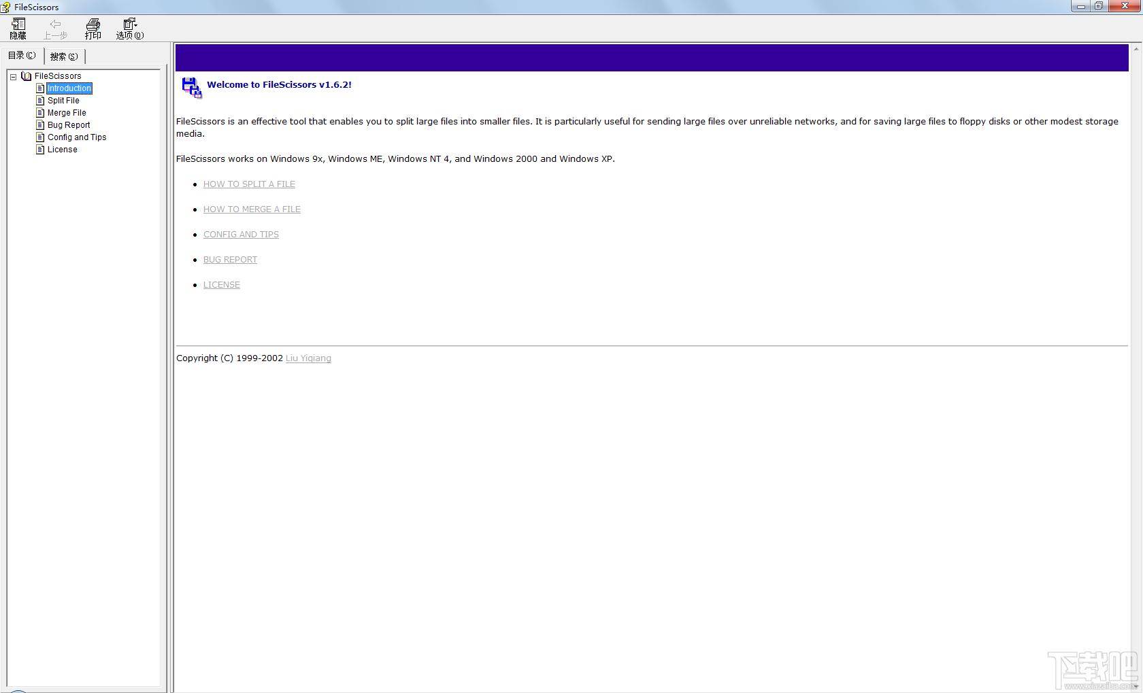The height and width of the screenshot is (693, 1143).
Task: Click the Back (上一步) toolbar icon
Action: [x=55, y=29]
